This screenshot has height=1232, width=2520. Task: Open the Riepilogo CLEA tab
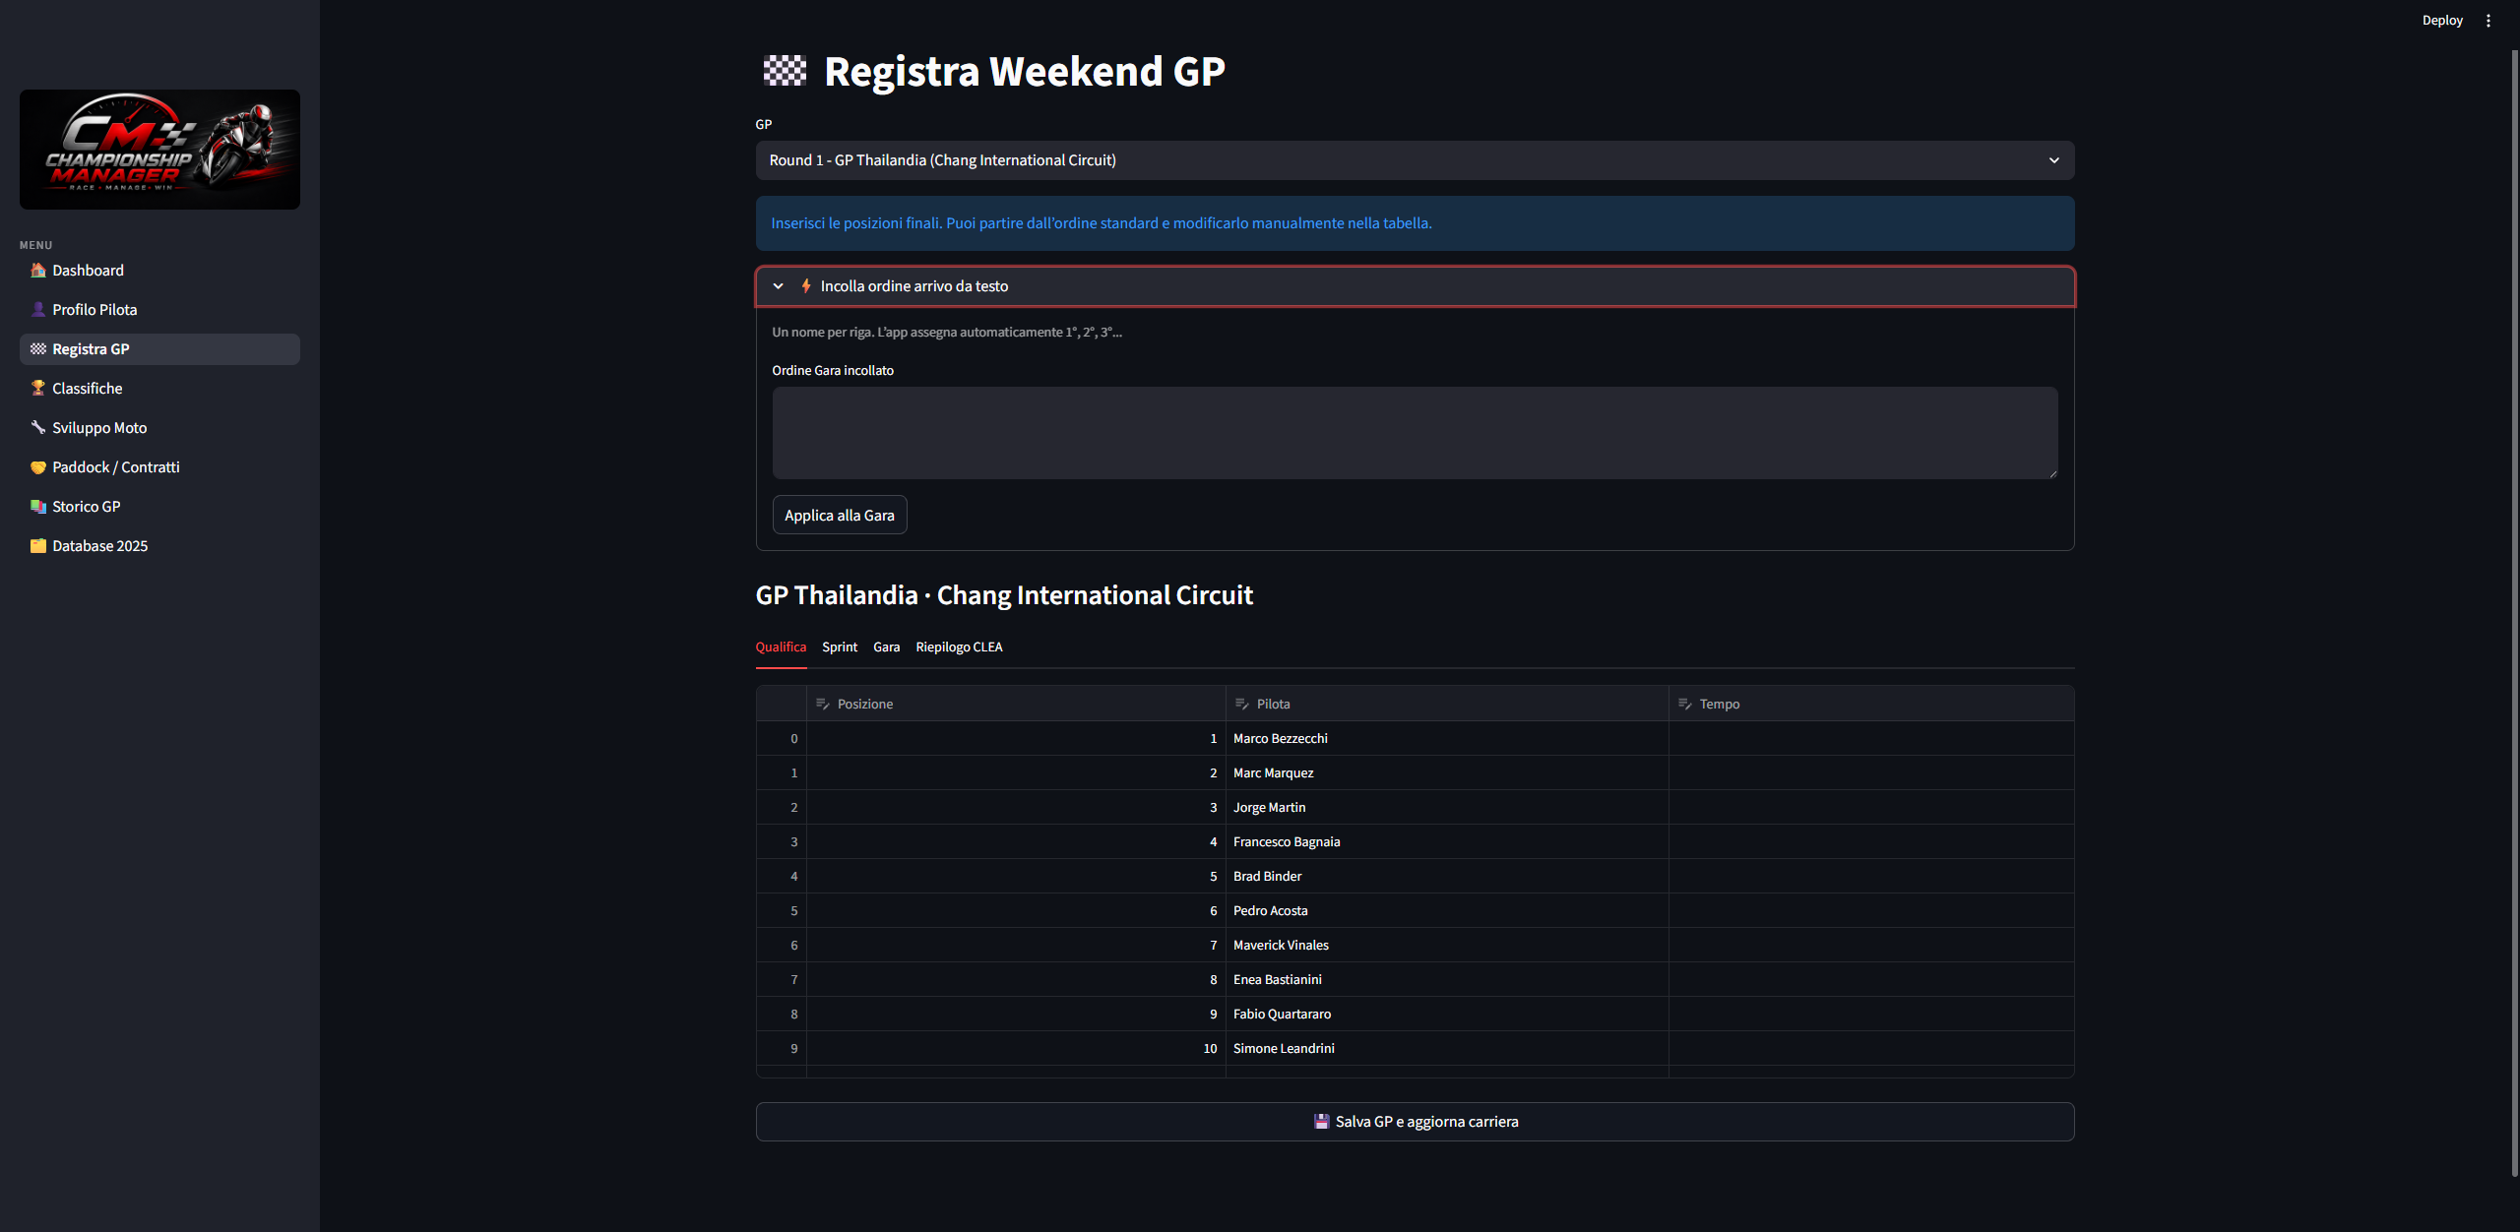tap(959, 647)
